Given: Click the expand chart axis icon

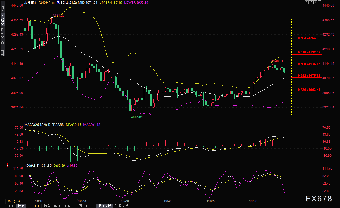Looking at the screenshot, I should [315, 2].
